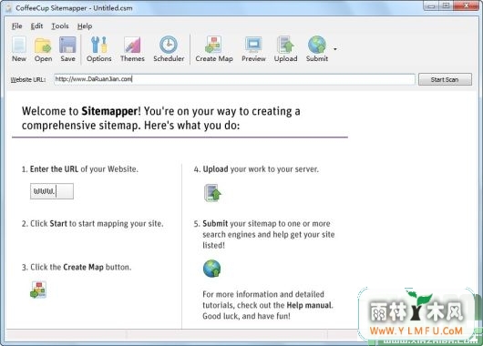Viewport: 483px width, 346px height.
Task: Open the File menu
Action: pyautogui.click(x=17, y=26)
